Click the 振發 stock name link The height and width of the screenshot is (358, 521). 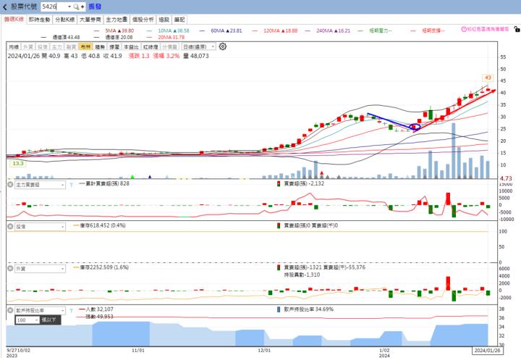point(95,6)
